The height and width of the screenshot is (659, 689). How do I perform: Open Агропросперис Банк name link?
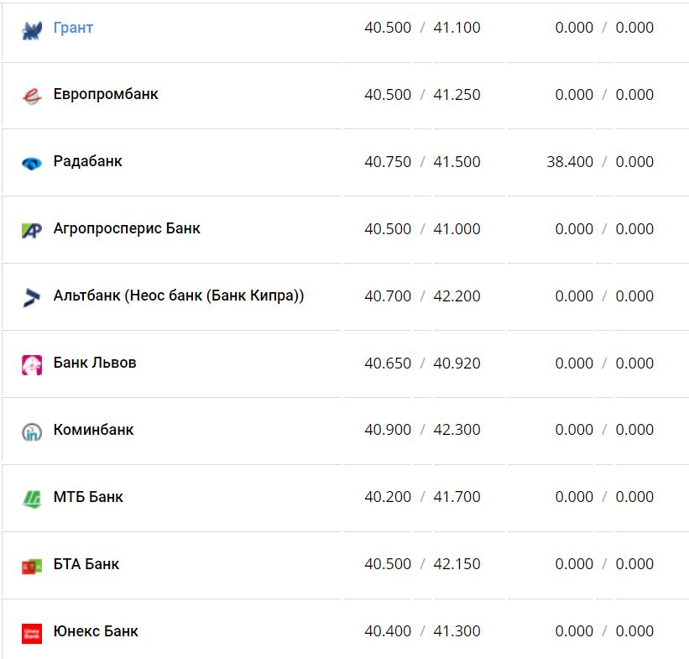point(127,228)
